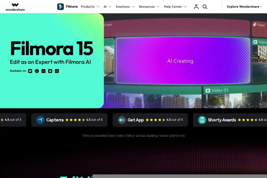Click the AI Creating purple panel
The image size is (267, 178).
click(x=183, y=60)
